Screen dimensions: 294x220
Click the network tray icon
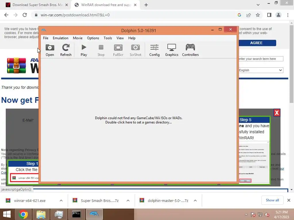260,214
